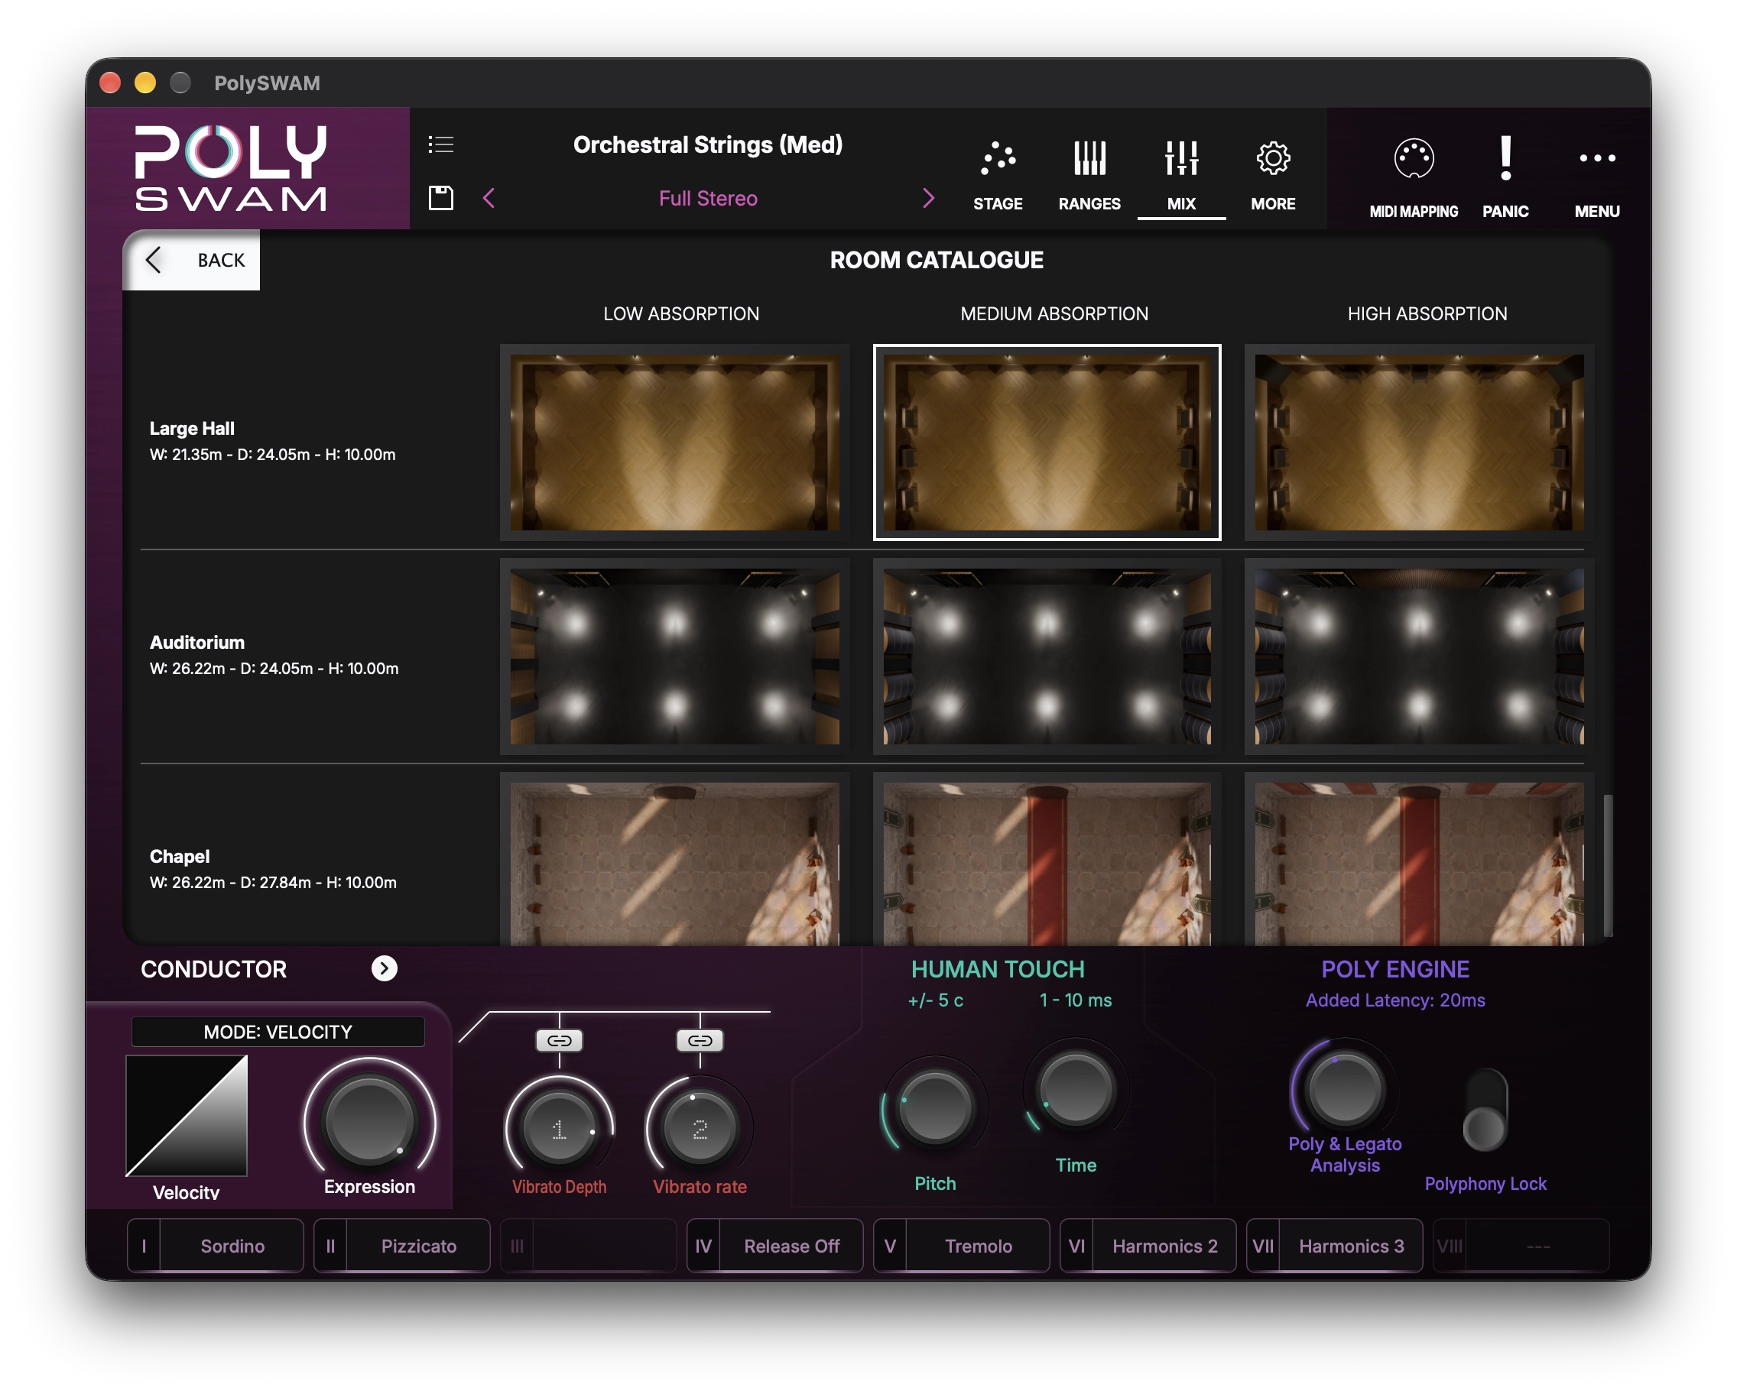Click the Human Touch Time knob
Viewport: 1737px width, 1394px height.
[x=1076, y=1090]
